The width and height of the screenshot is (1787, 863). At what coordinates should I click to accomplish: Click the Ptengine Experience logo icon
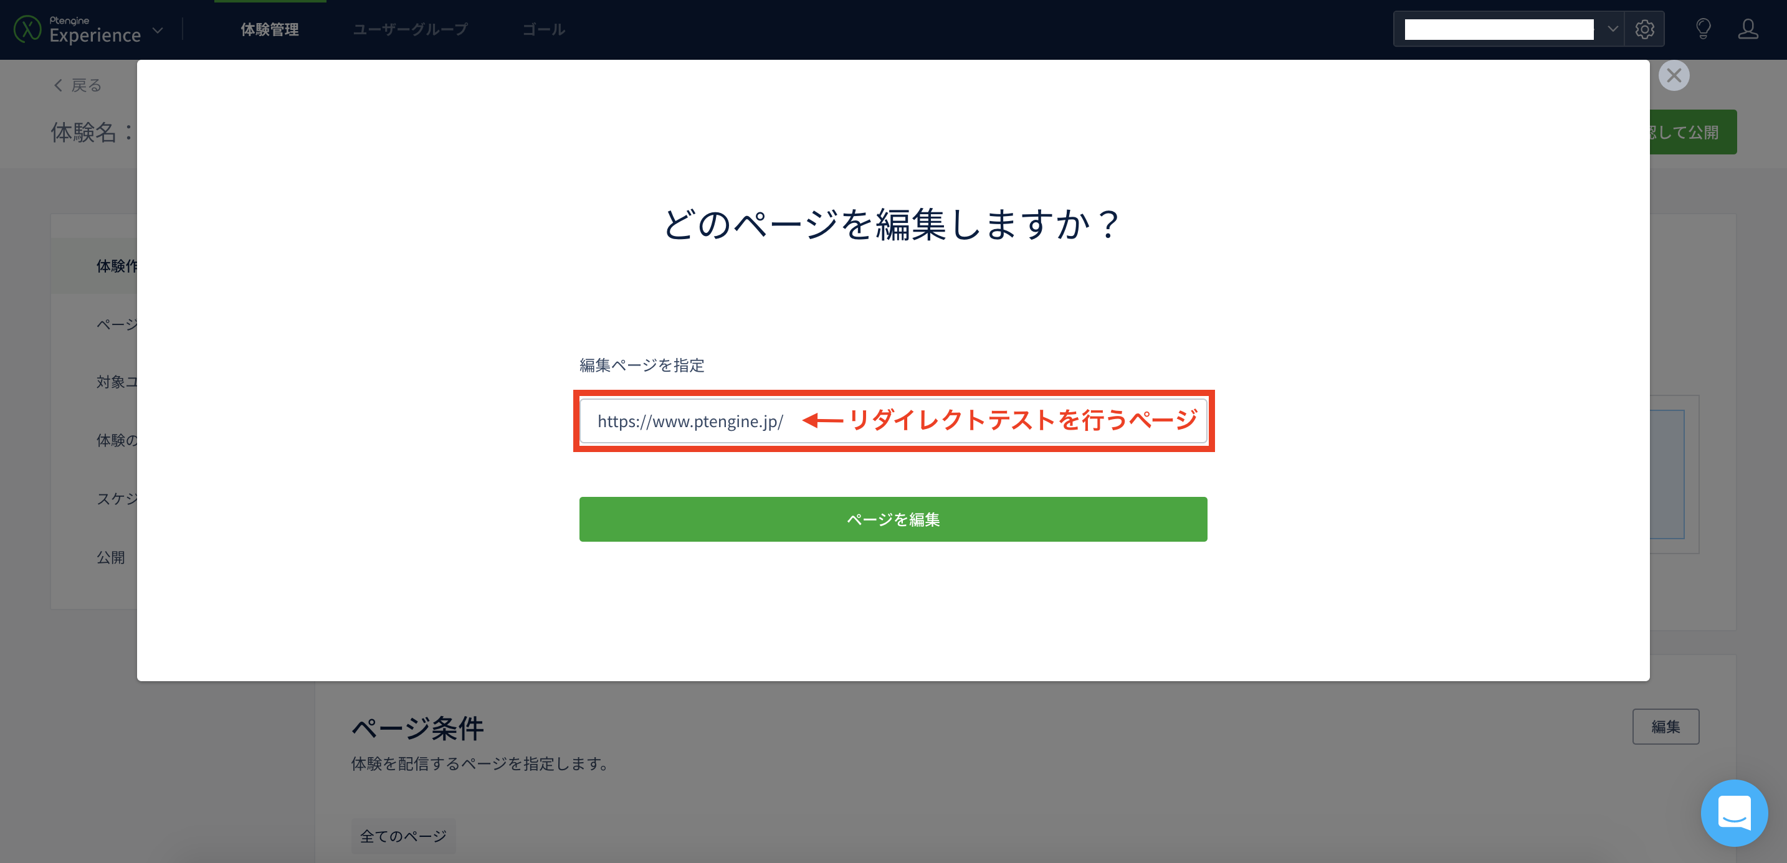pyautogui.click(x=27, y=29)
